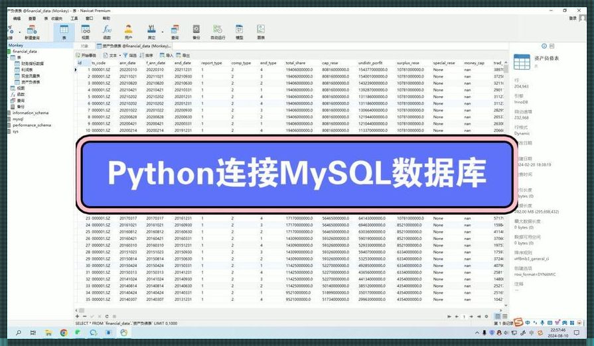Image resolution: width=594 pixels, height=346 pixels.
Task: Click the 自动运行 (Automation) toolbar icon
Action: [218, 30]
